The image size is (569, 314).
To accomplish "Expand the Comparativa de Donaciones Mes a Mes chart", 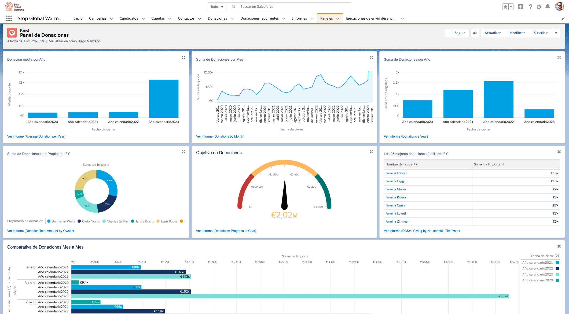I will [x=559, y=246].
